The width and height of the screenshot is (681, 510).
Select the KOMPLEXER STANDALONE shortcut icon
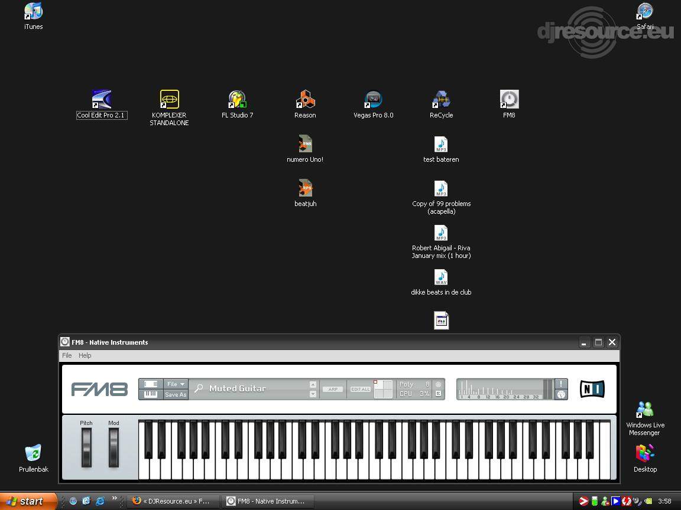169,99
